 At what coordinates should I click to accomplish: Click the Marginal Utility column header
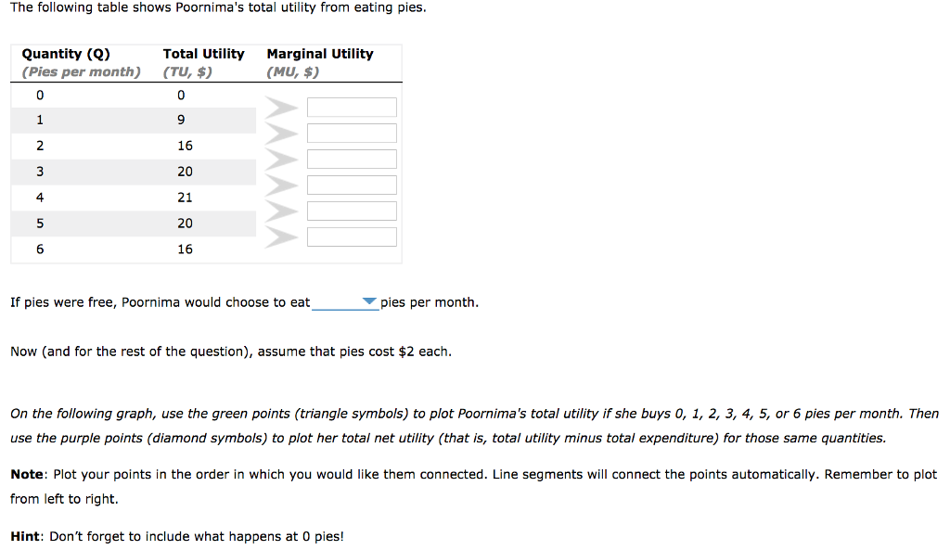(320, 54)
